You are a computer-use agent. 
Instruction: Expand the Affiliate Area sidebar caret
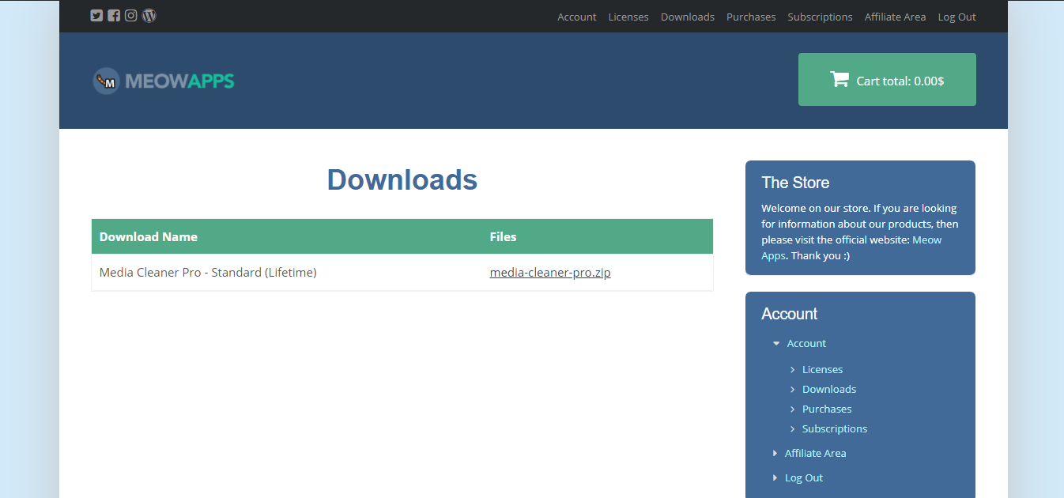[x=775, y=453]
